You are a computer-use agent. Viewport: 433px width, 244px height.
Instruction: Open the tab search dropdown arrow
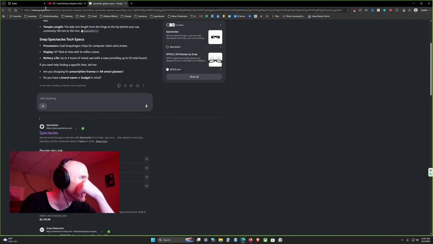tap(3, 3)
